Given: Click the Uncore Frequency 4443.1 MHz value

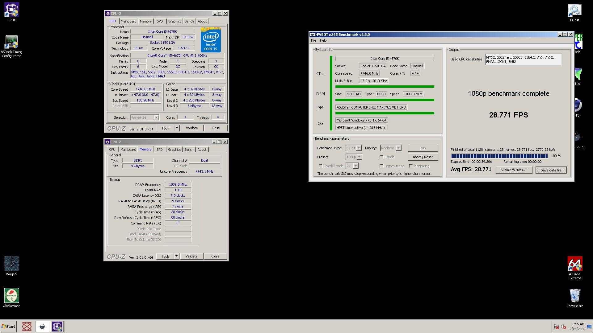Looking at the screenshot, I should (204, 171).
